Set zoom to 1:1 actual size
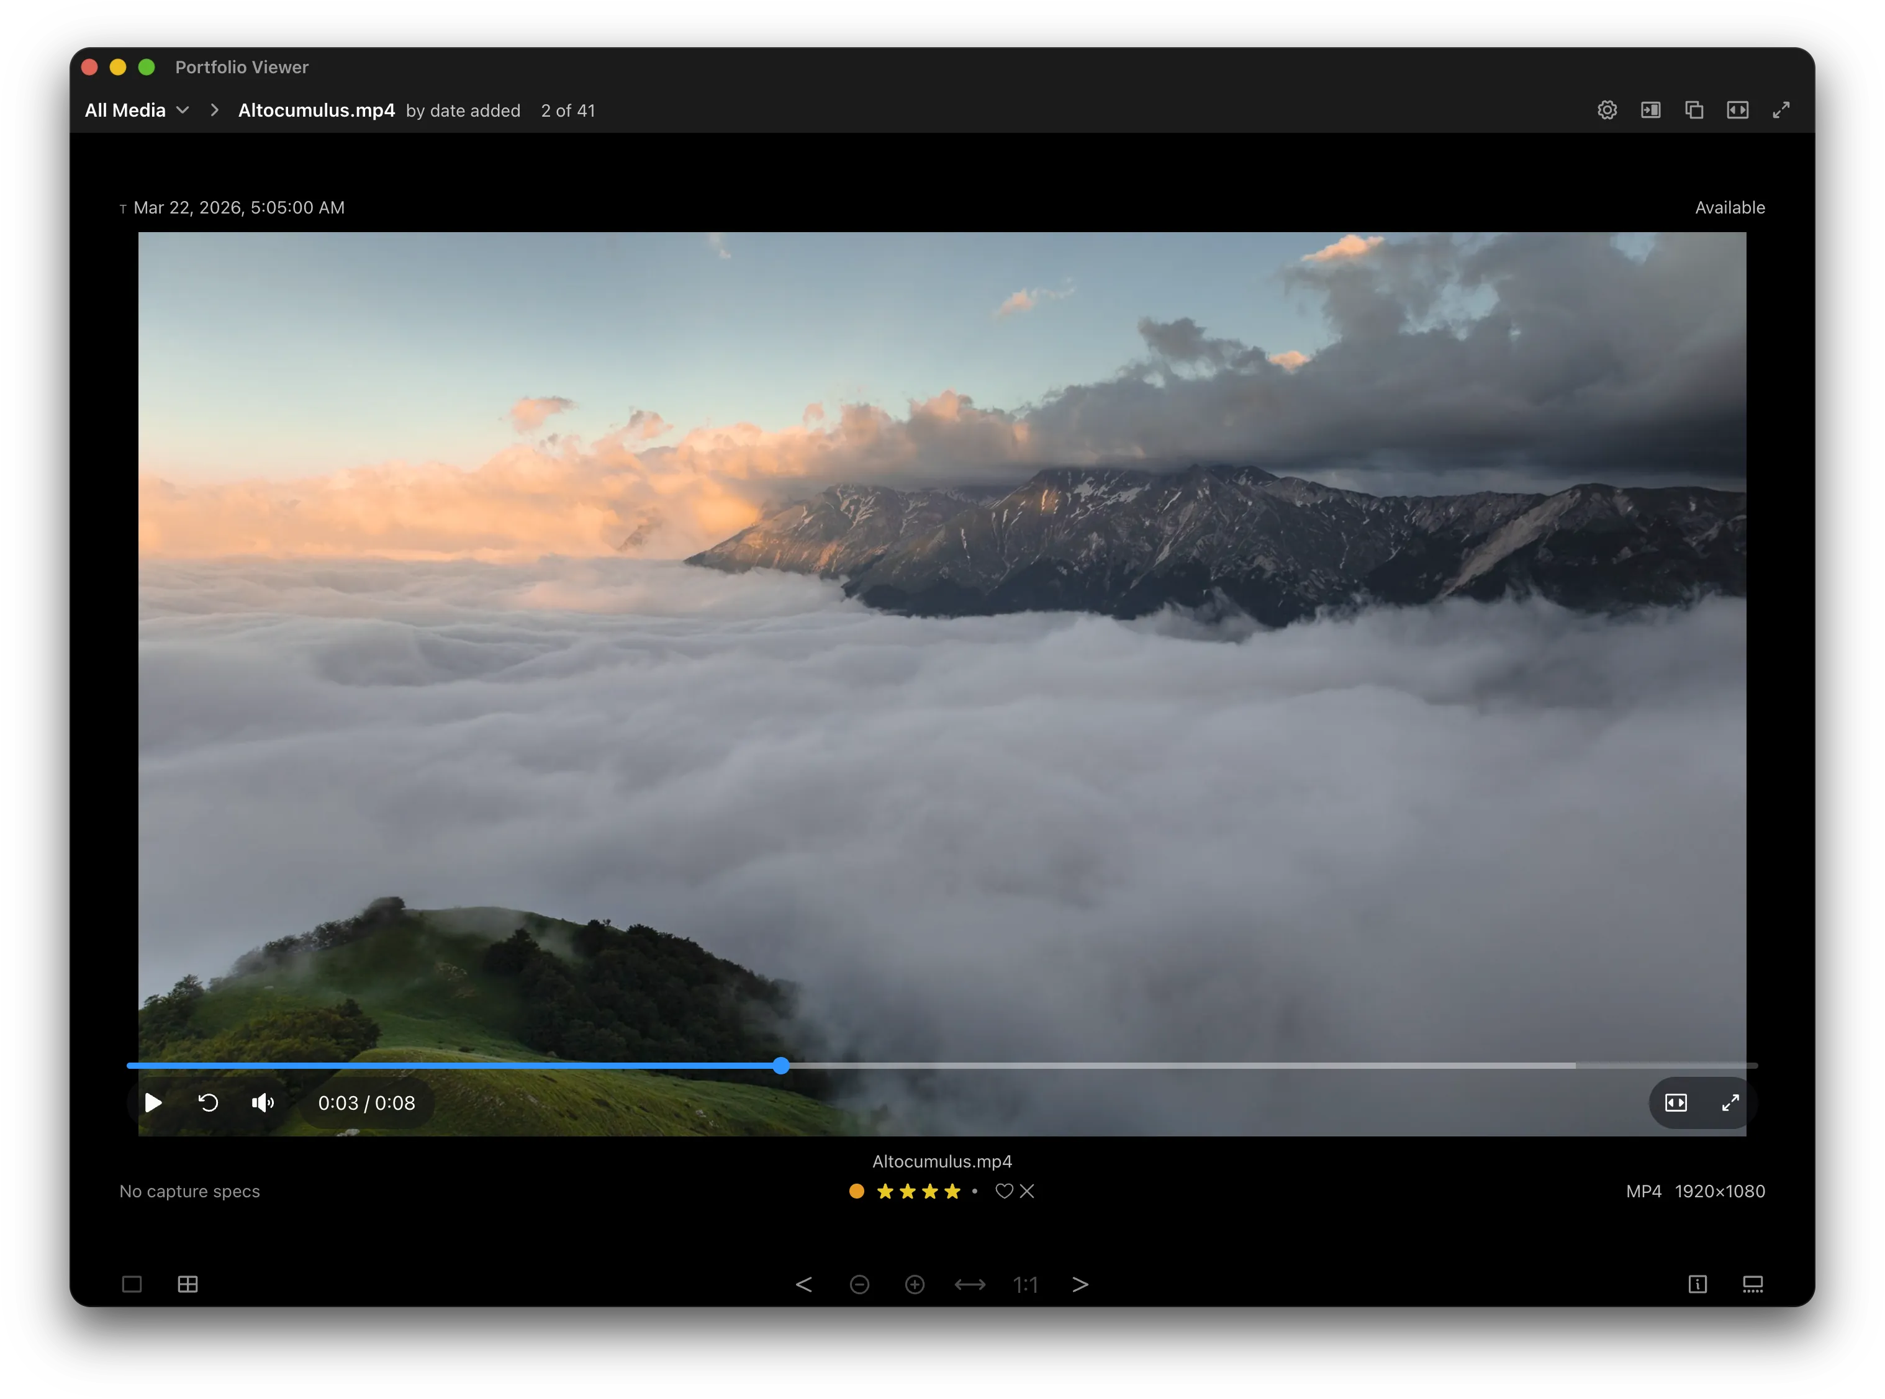Viewport: 1885px width, 1399px height. [x=1025, y=1285]
